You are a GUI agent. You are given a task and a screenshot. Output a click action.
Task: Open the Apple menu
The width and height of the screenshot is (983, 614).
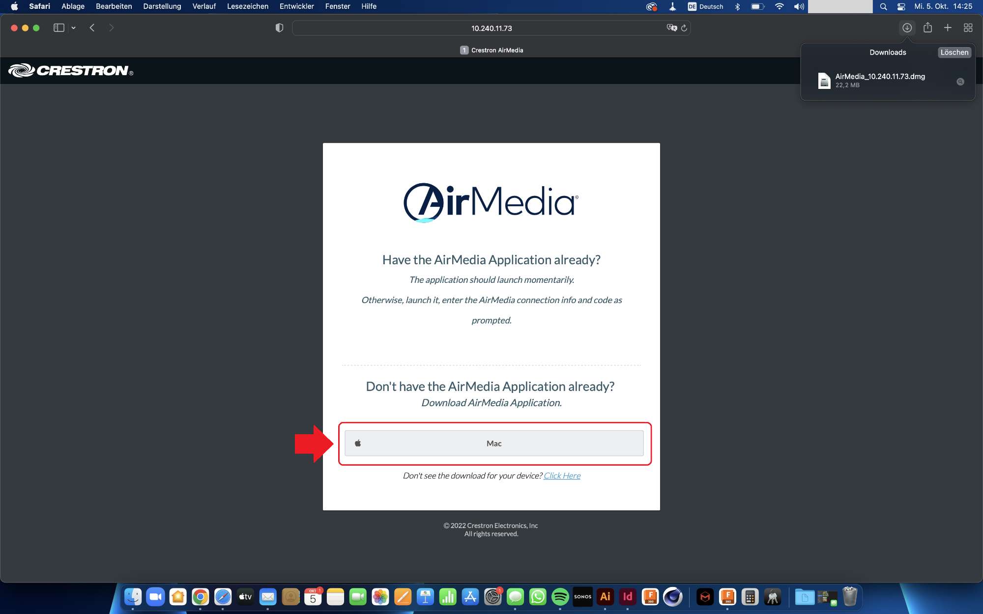[x=14, y=6]
